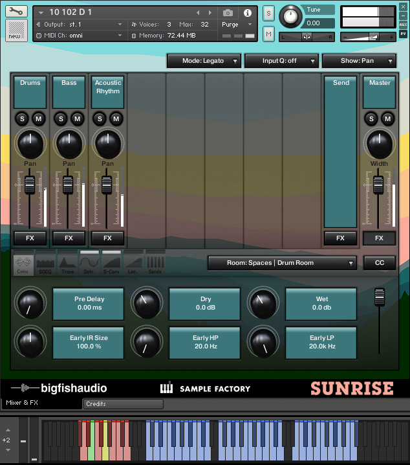
Task: Click the Pre Delay knob
Action: point(30,303)
